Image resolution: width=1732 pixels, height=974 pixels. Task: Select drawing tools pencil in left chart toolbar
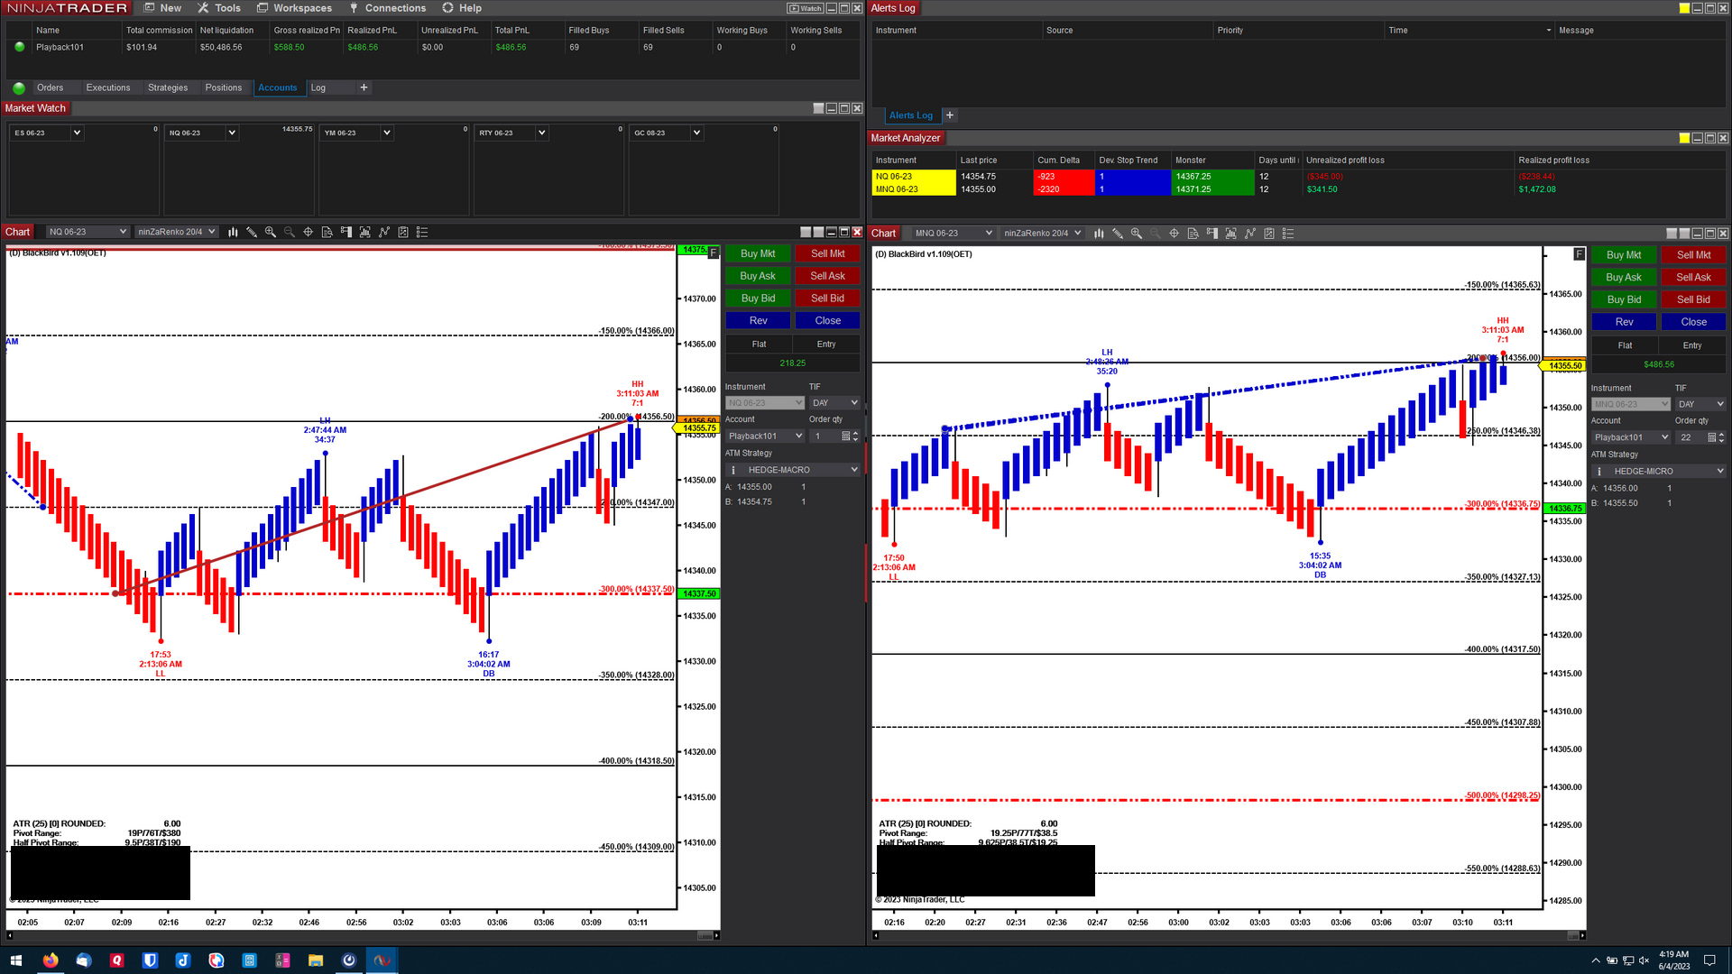[252, 232]
